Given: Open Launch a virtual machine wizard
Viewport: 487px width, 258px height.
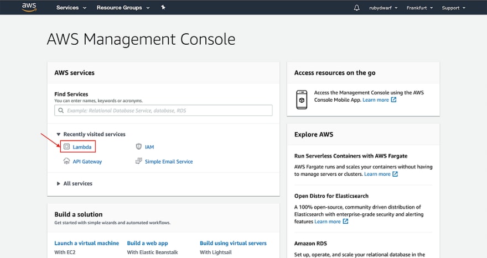Looking at the screenshot, I should tap(87, 243).
